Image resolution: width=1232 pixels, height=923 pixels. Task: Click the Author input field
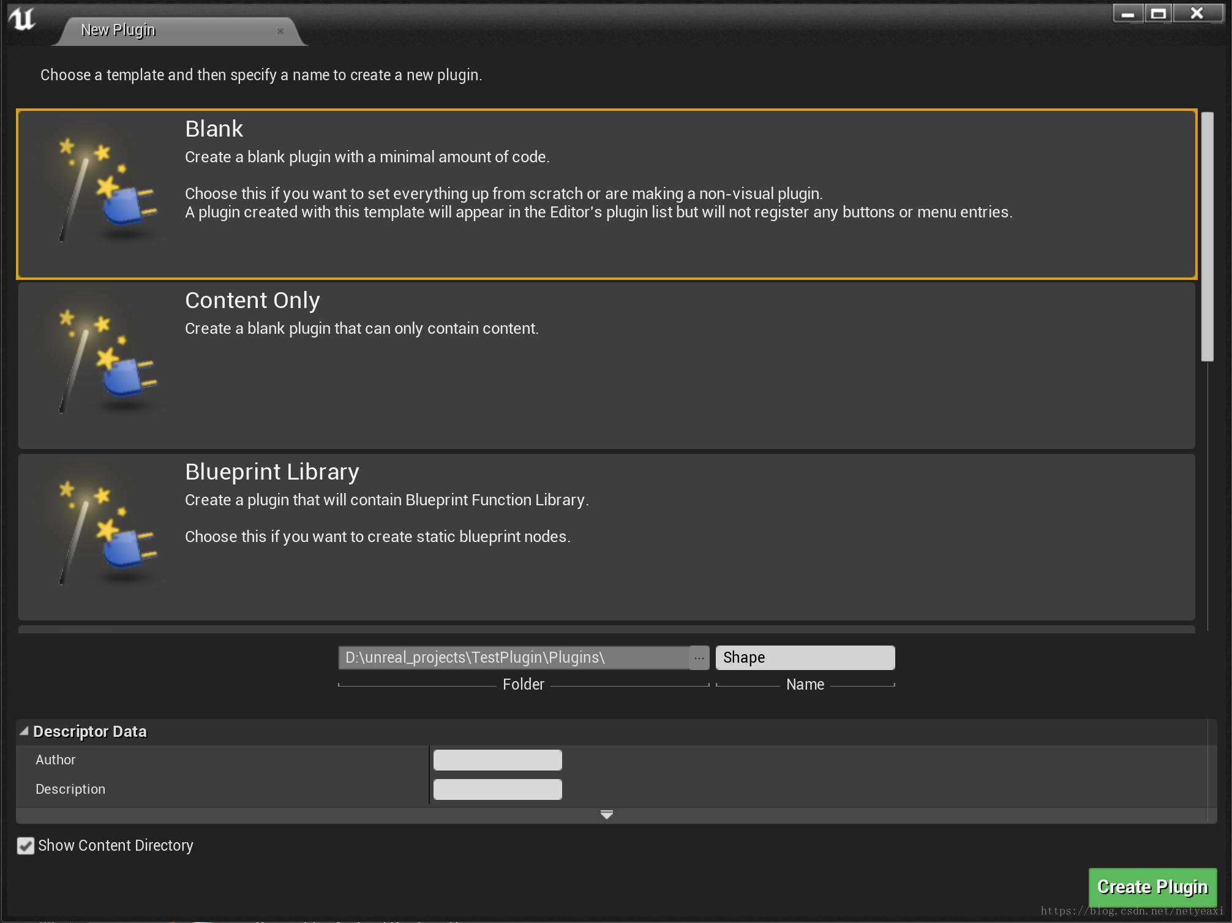coord(497,759)
